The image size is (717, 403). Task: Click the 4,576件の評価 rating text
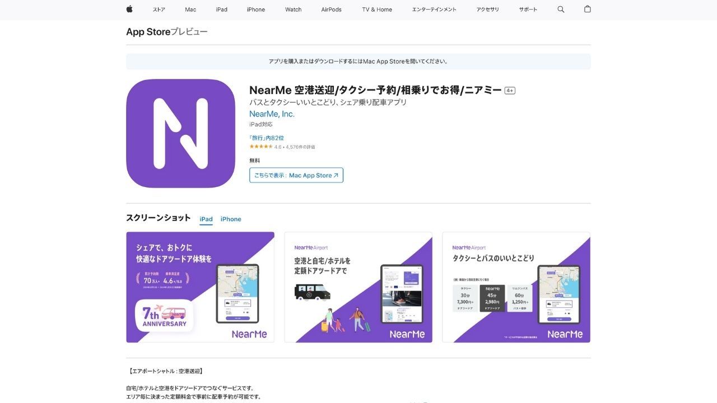point(300,147)
